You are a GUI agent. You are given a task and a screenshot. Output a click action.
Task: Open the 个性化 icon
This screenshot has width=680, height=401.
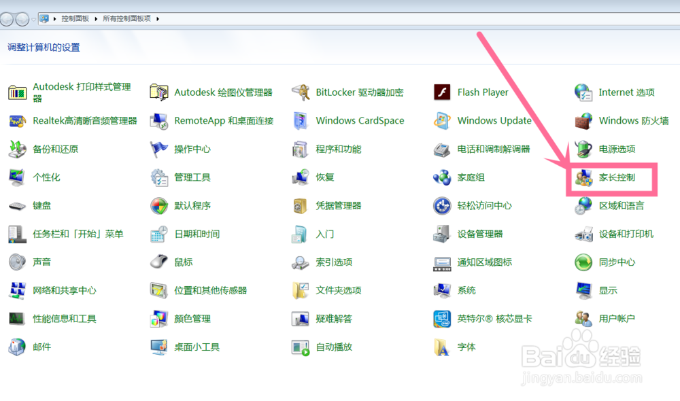click(x=18, y=177)
